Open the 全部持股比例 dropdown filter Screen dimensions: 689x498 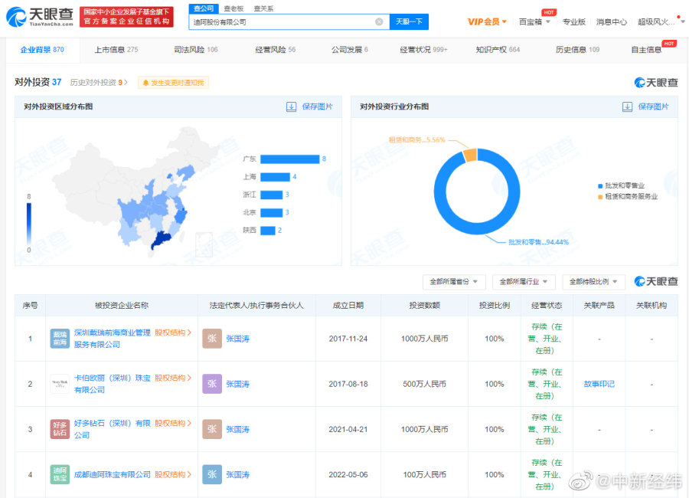(x=593, y=282)
